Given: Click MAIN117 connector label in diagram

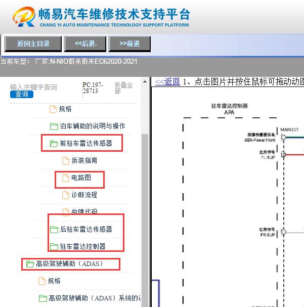Looking at the screenshot, I should pyautogui.click(x=289, y=129).
